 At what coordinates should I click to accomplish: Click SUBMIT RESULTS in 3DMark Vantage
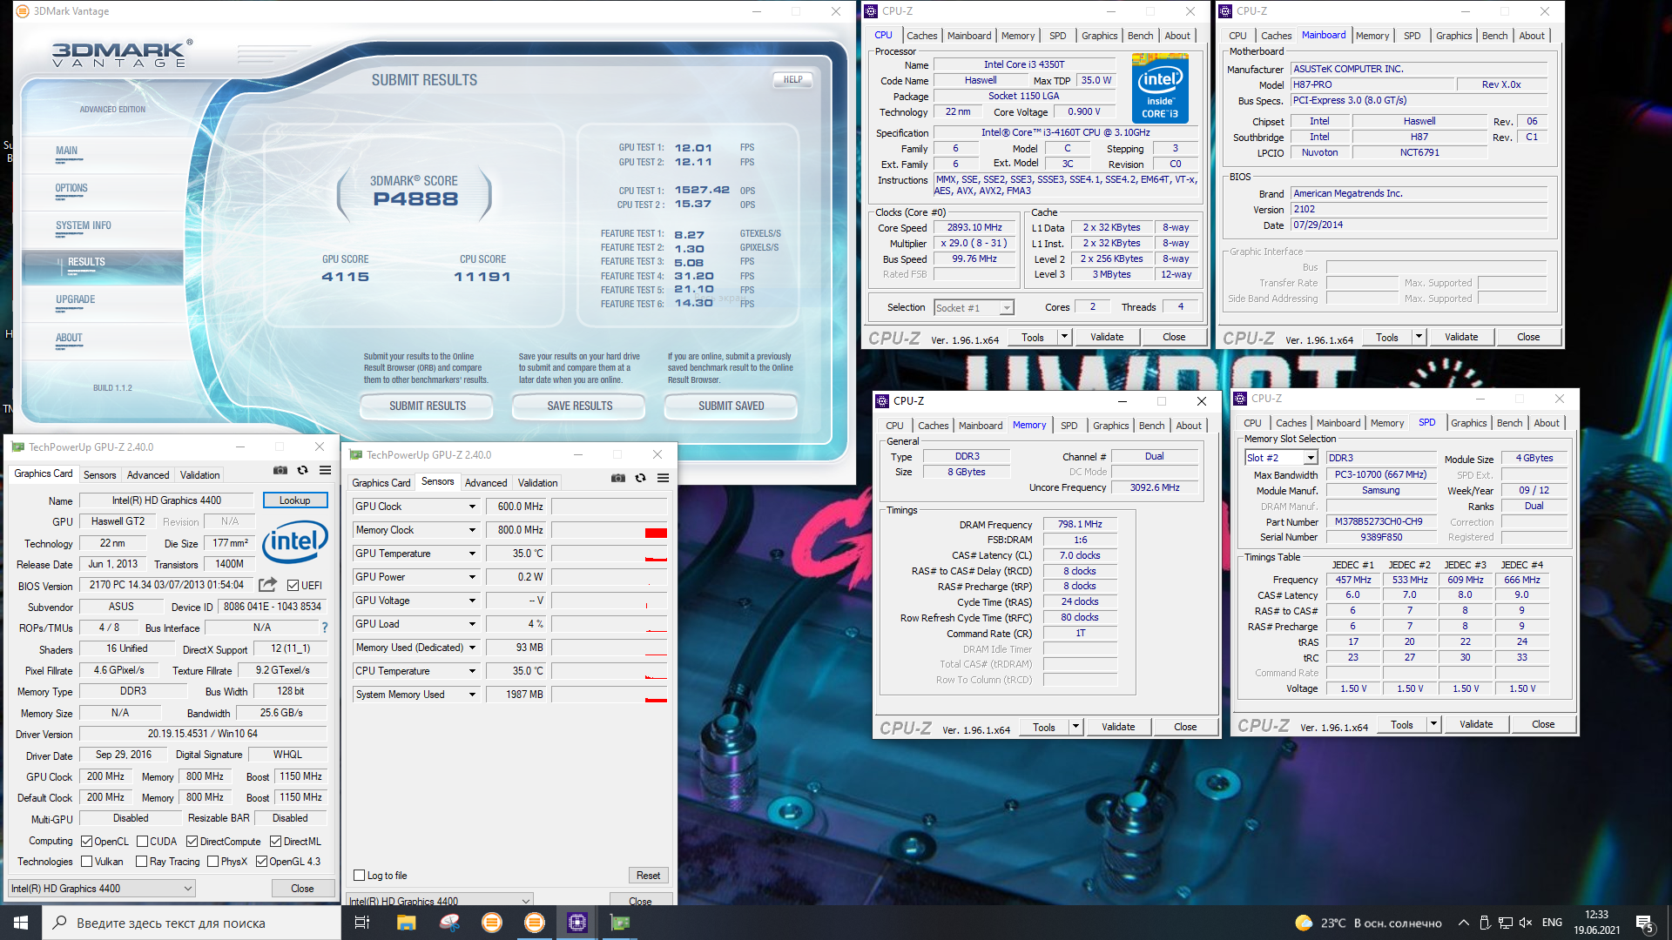(428, 406)
